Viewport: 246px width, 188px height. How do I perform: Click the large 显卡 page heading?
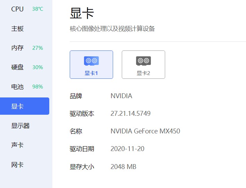(x=82, y=13)
